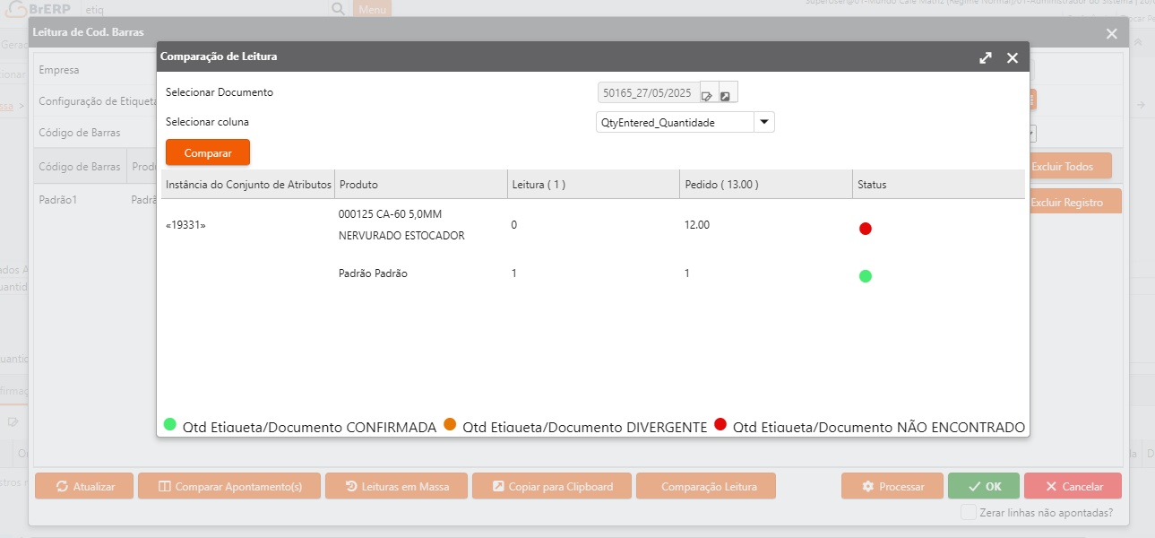Click Comparação Leitura button in the background window
1155x538 pixels.
706,486
